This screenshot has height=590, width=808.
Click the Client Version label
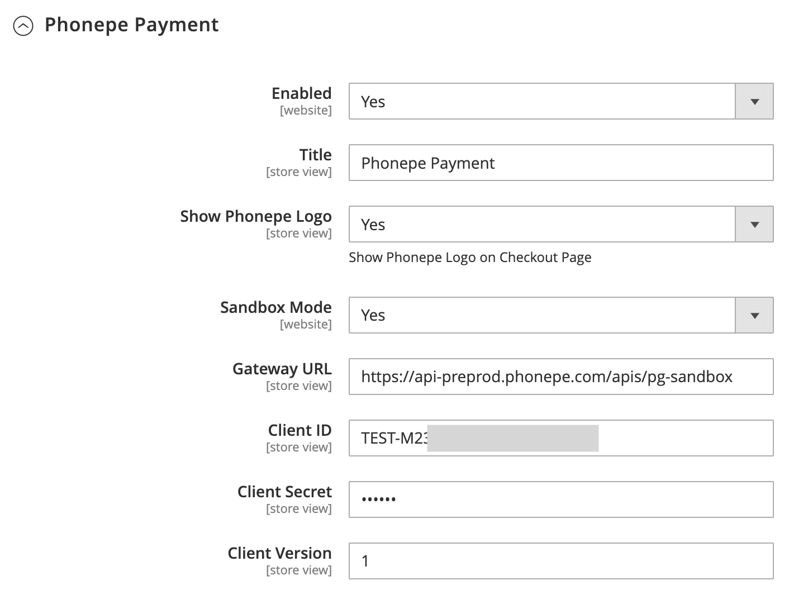pos(279,553)
